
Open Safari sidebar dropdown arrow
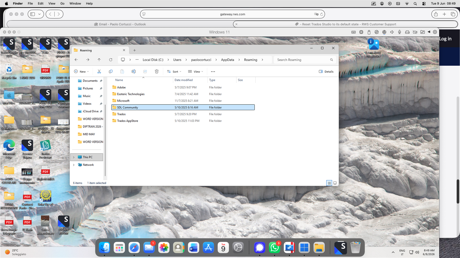pyautogui.click(x=39, y=14)
